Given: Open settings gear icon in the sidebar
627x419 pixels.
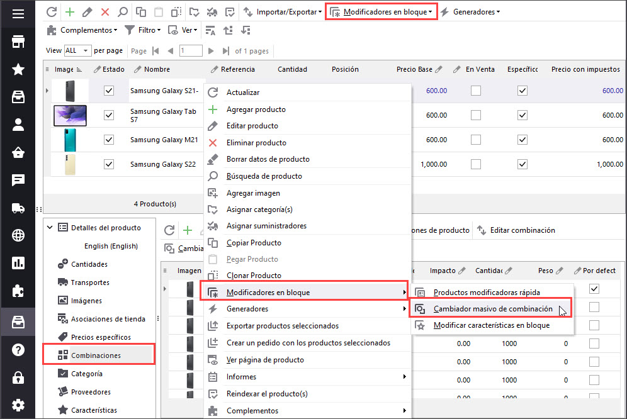Looking at the screenshot, I should (x=18, y=405).
